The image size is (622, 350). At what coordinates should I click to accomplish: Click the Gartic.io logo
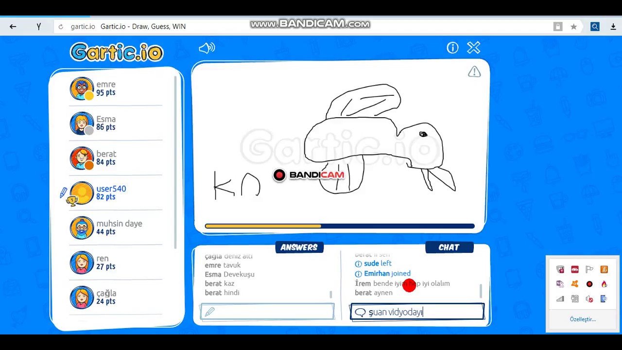117,52
